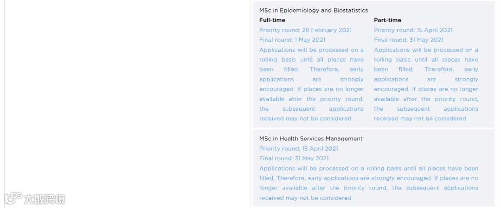Click the MSc in Epidemiology and Biostatistics heading
Screen dimensions: 501x208
point(313,10)
